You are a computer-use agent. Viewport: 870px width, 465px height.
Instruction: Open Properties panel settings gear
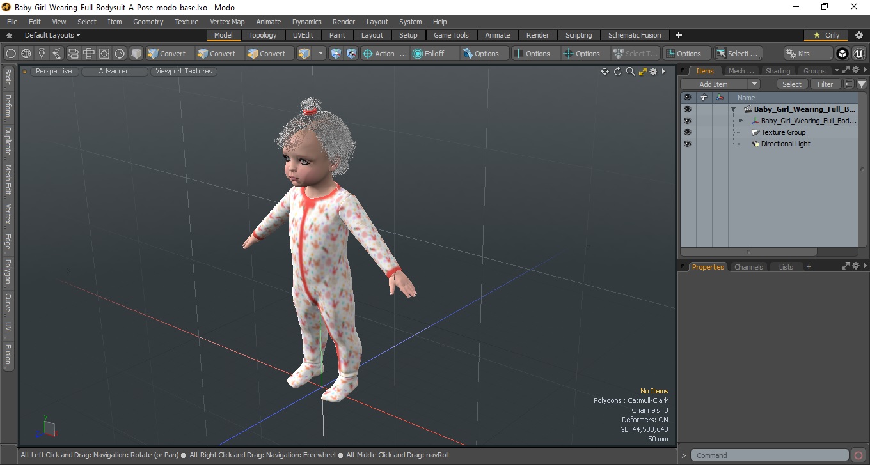tap(856, 266)
